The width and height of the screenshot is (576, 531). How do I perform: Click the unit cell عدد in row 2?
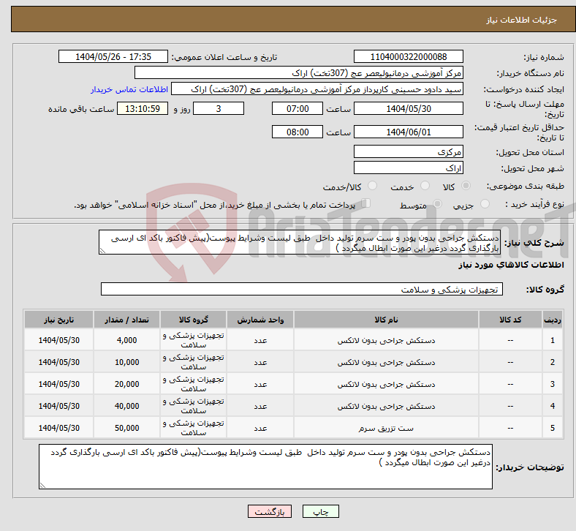(x=260, y=362)
